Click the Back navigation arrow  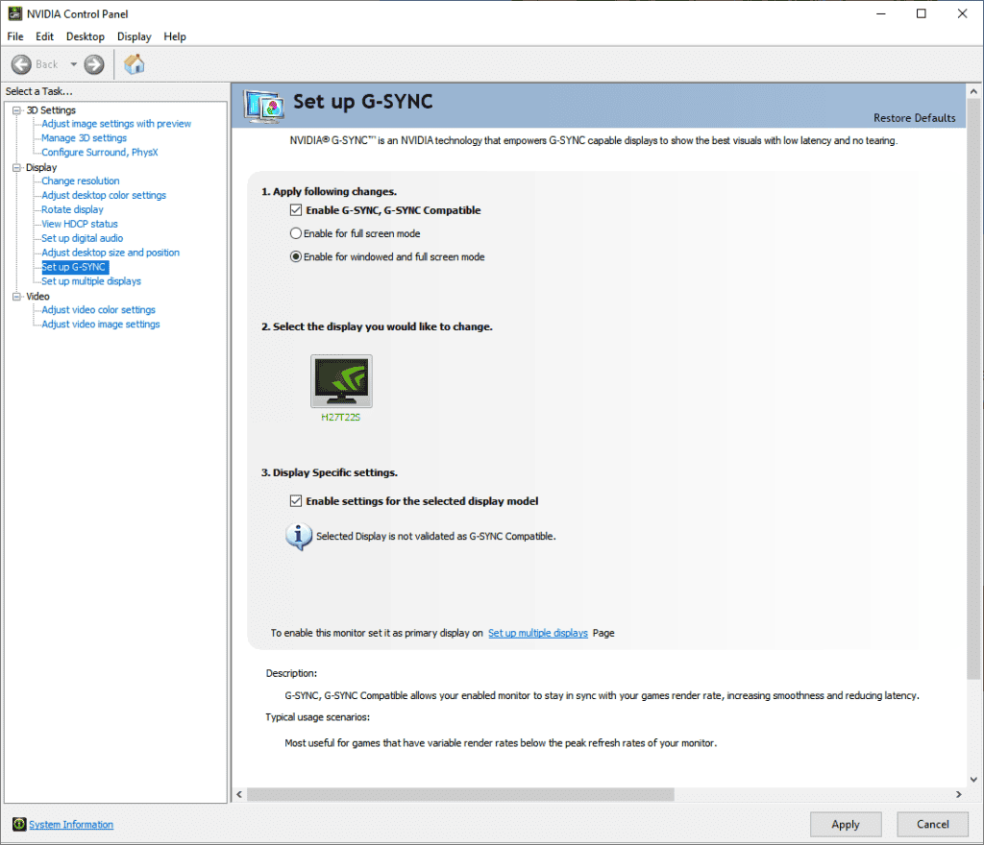coord(23,64)
